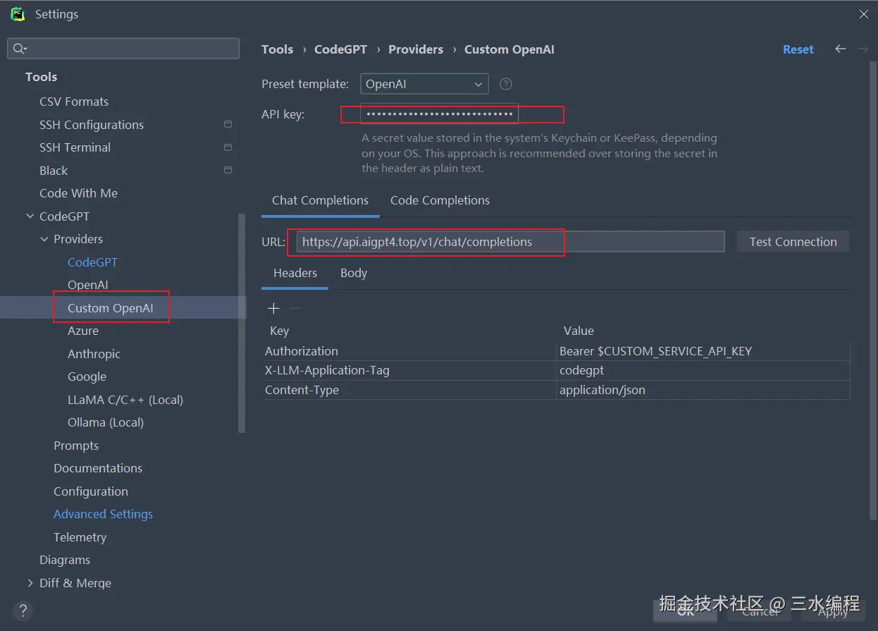Viewport: 878px width, 631px height.
Task: Remove selected header with minus icon
Action: (x=296, y=308)
